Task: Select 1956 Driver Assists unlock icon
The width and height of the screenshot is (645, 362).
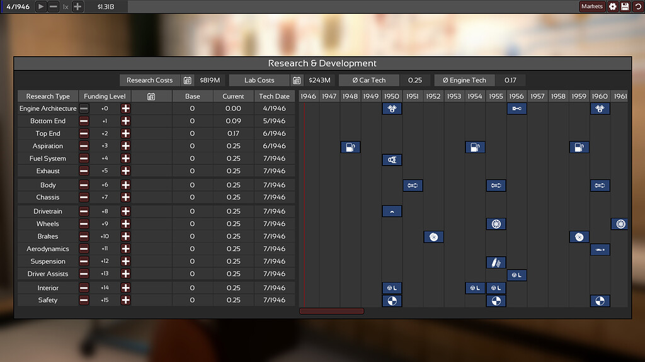Action: (x=517, y=275)
